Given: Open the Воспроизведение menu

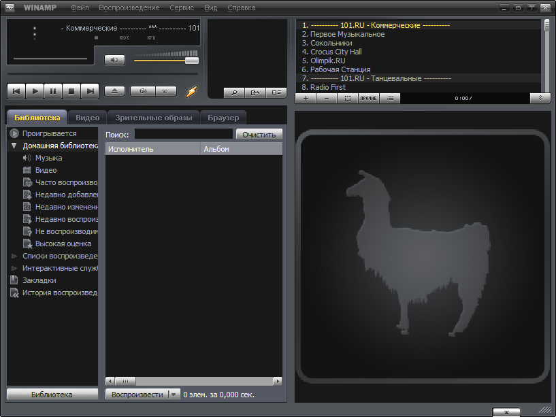Looking at the screenshot, I should (x=129, y=7).
